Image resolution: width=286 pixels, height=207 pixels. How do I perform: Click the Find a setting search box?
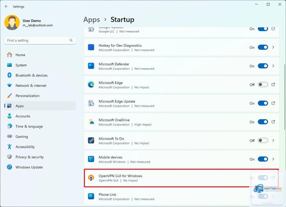[40, 40]
